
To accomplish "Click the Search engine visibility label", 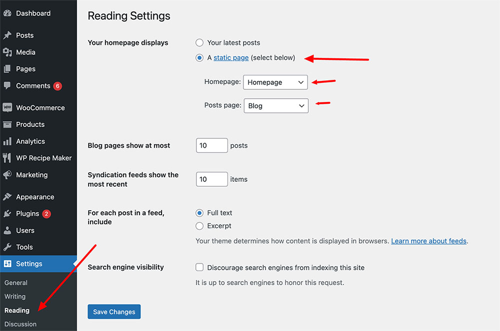I will click(125, 268).
